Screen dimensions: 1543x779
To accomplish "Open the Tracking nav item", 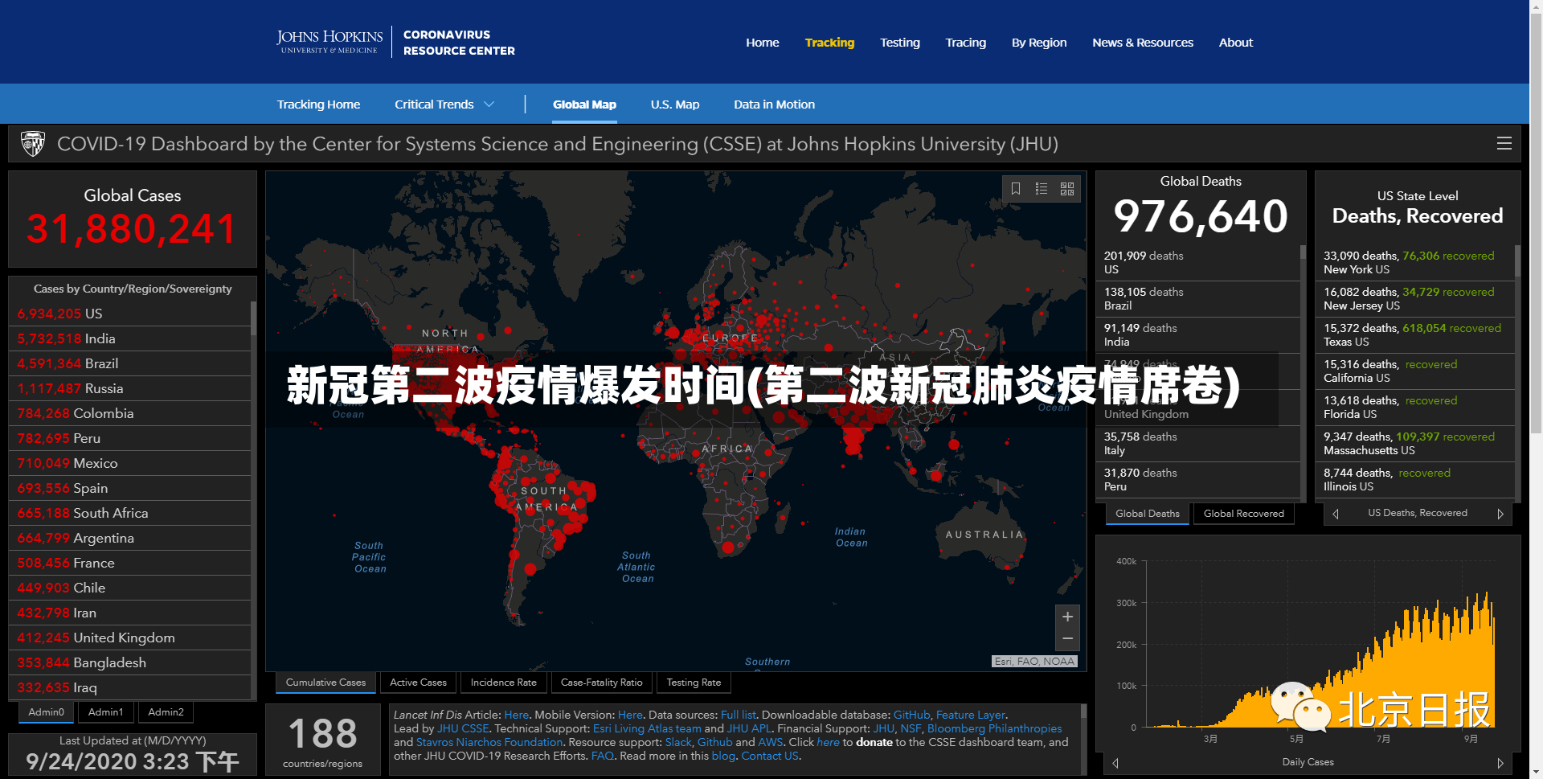I will (x=829, y=43).
